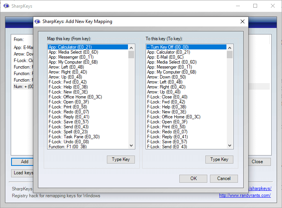Open the sharpkeys link in main window
The height and width of the screenshot is (208, 282).
(260, 188)
